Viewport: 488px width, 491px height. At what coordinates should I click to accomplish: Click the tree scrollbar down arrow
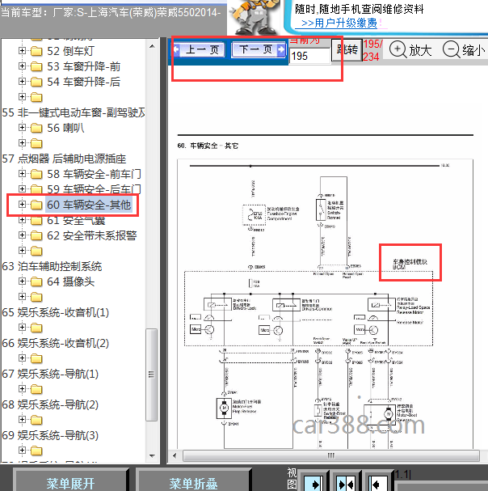coord(152,456)
